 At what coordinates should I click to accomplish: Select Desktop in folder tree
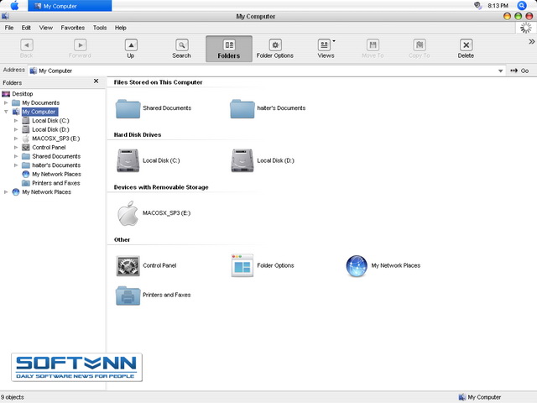[23, 94]
